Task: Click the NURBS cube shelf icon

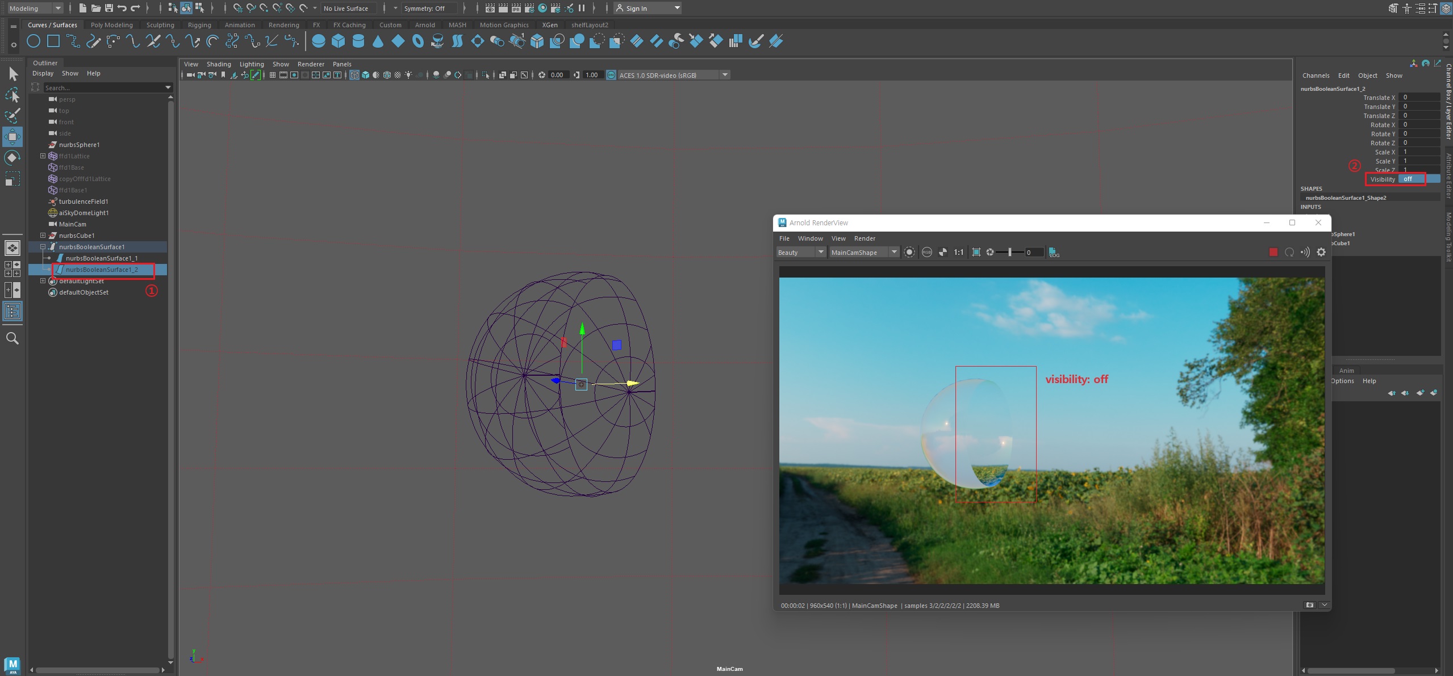Action: [x=338, y=41]
